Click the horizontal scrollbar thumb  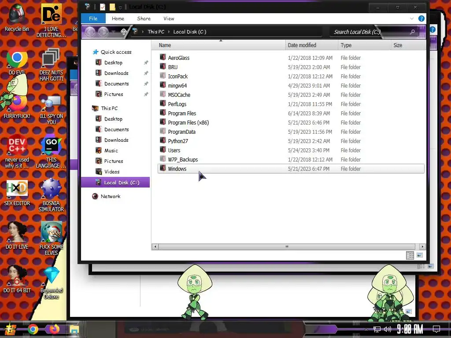pos(287,246)
